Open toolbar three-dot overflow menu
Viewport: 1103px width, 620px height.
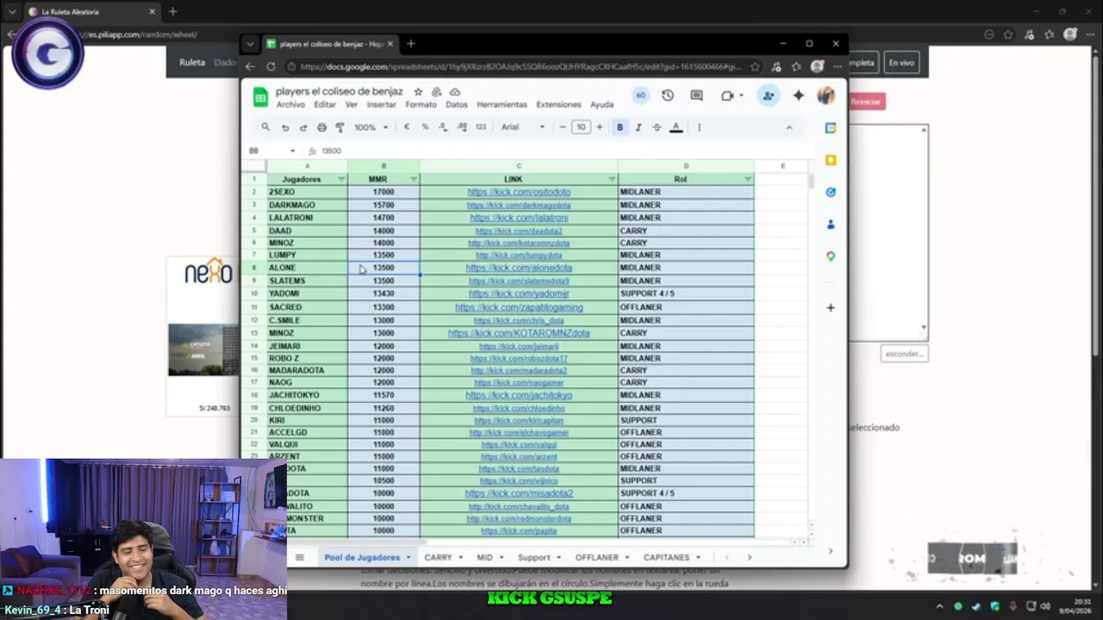[699, 127]
